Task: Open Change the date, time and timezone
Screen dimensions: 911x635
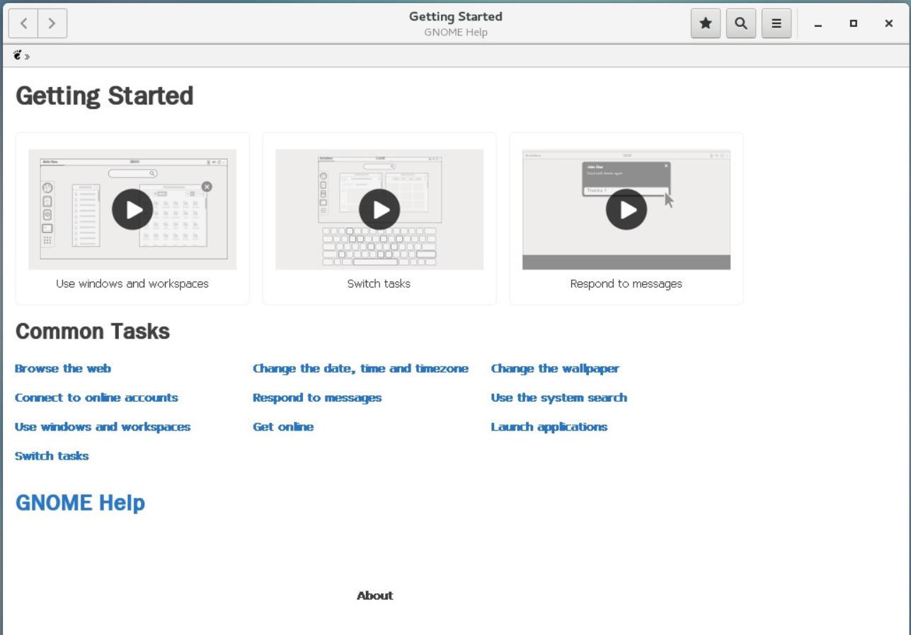Action: 360,368
